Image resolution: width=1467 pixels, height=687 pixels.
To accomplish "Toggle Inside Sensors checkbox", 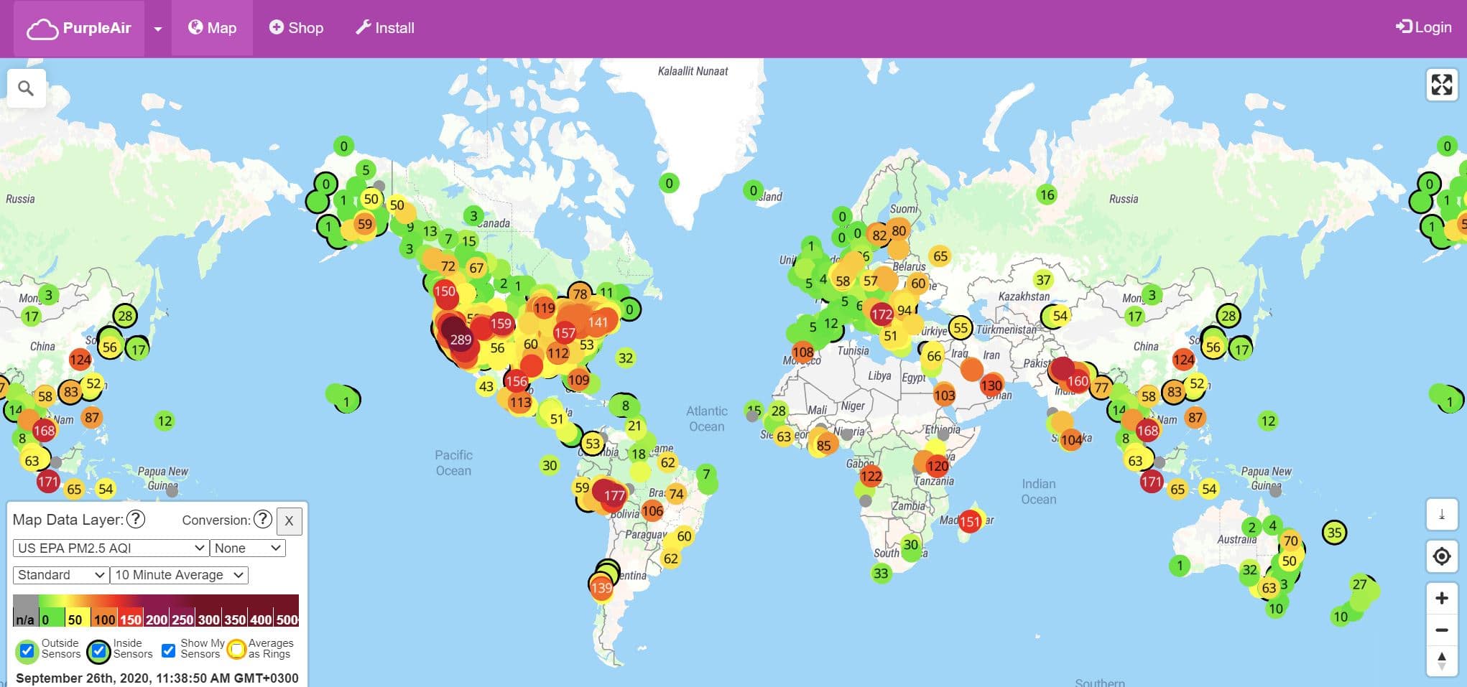I will pyautogui.click(x=98, y=650).
